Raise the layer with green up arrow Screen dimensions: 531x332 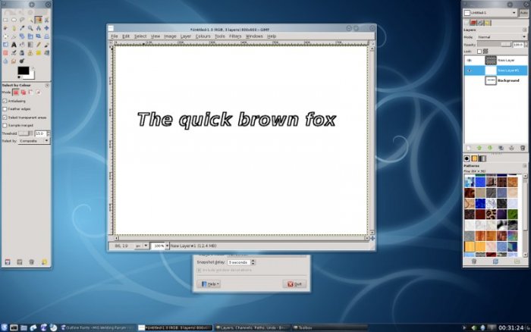[479, 148]
